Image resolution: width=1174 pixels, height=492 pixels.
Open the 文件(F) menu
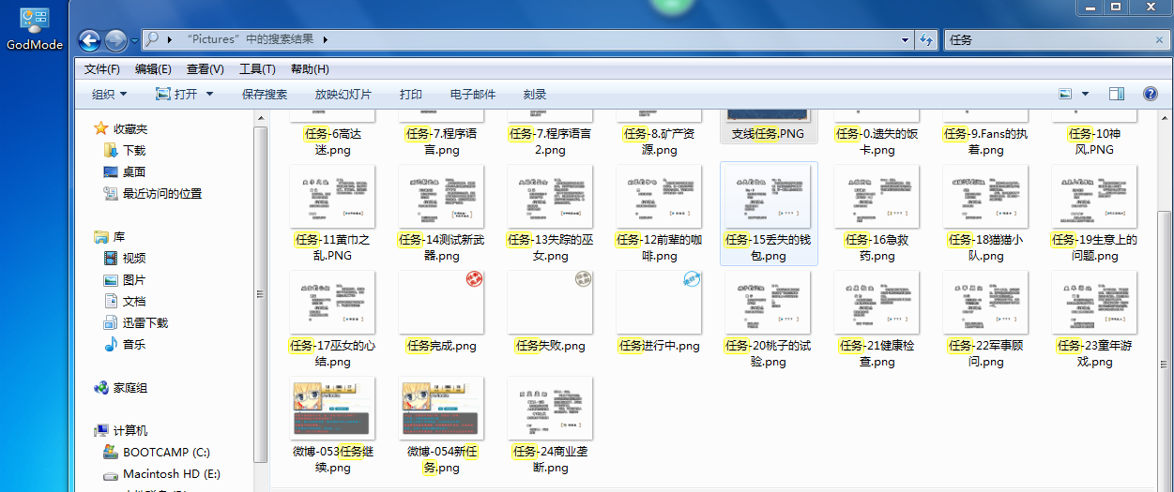point(102,69)
